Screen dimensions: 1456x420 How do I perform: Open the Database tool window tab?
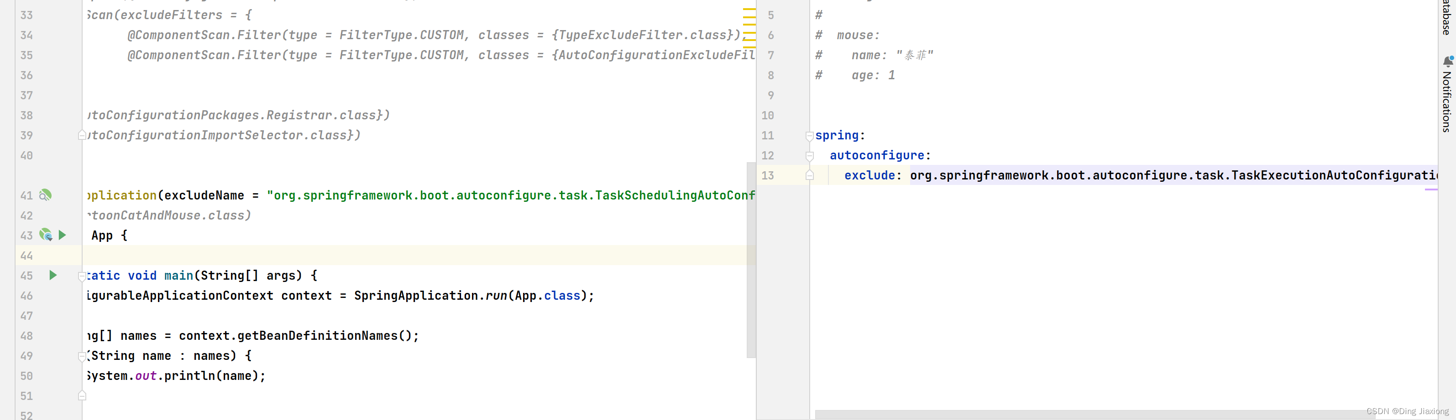(x=1447, y=17)
